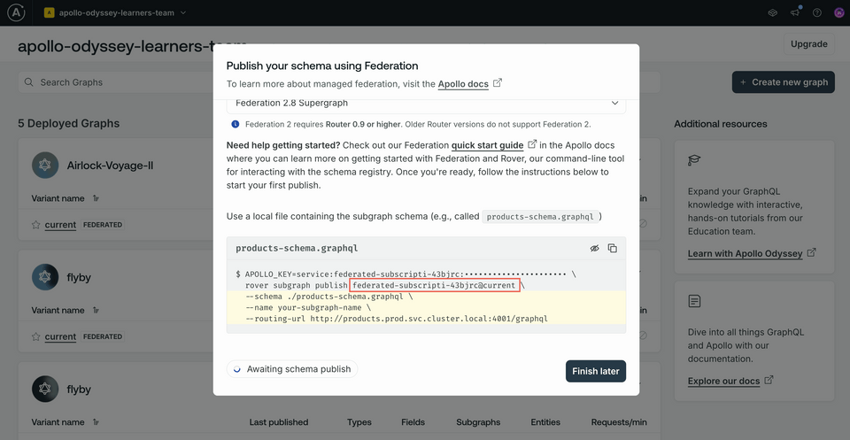Open the current variant link under flyby
This screenshot has width=850, height=440.
(60, 336)
